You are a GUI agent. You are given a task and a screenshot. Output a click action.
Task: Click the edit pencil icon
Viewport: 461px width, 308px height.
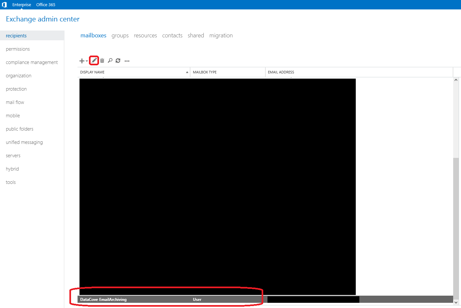tap(94, 60)
